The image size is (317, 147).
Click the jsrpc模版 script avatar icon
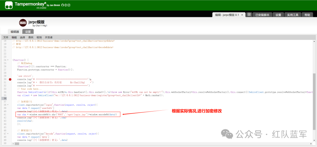pyautogui.click(x=23, y=23)
